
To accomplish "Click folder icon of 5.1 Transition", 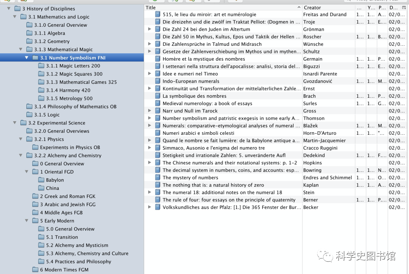I will pos(41,237).
